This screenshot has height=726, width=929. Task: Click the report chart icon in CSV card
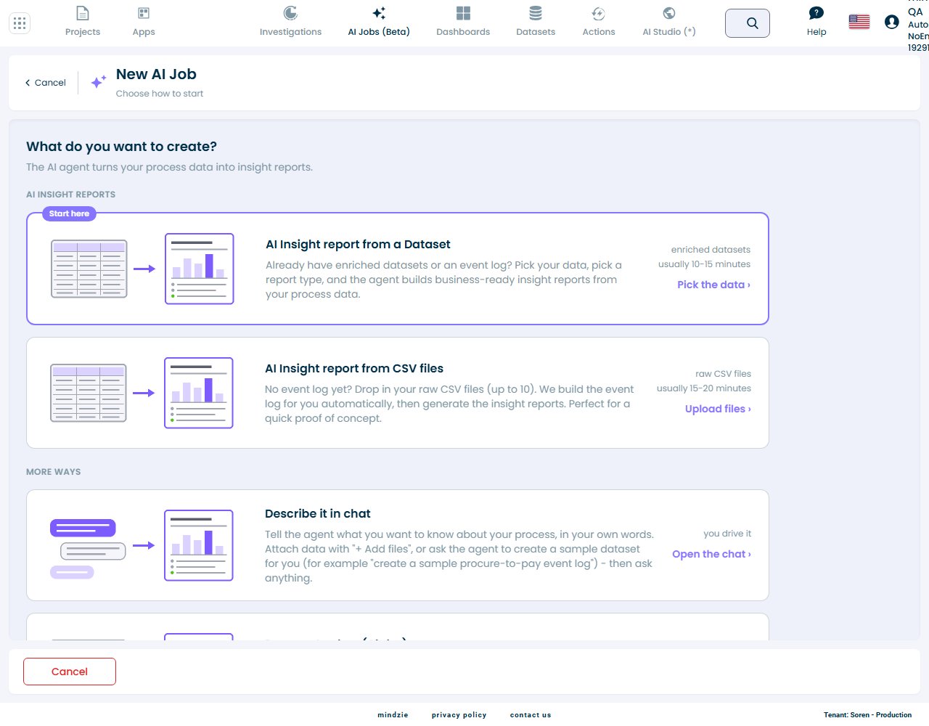[199, 393]
